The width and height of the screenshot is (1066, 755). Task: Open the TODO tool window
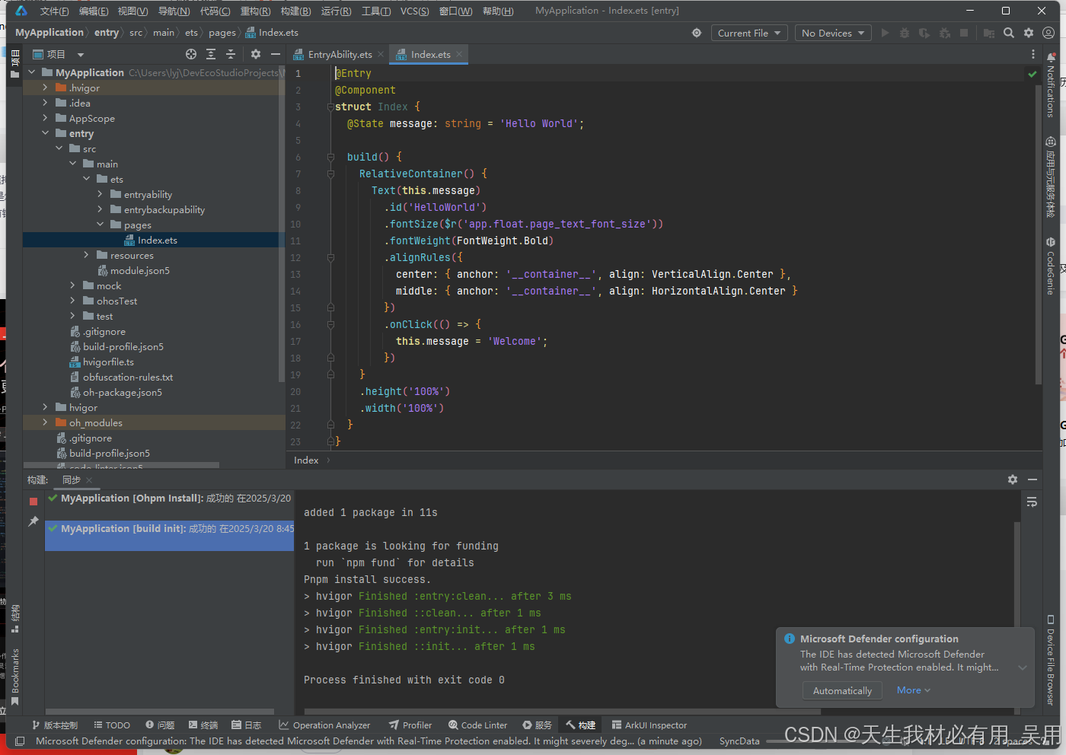click(111, 725)
